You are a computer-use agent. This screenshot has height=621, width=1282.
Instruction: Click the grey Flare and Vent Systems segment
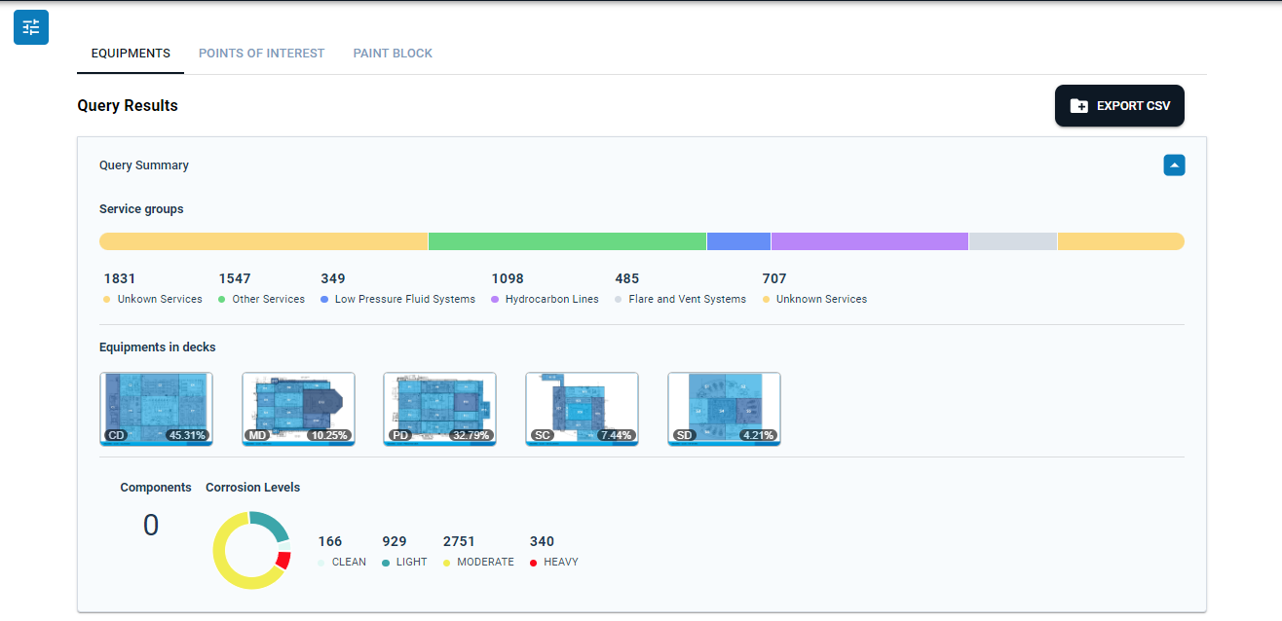[x=1013, y=241]
